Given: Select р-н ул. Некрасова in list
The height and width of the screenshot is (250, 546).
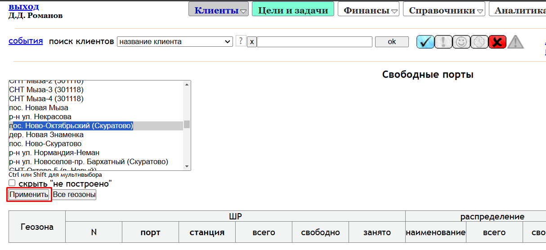Looking at the screenshot, I should pos(96,116).
